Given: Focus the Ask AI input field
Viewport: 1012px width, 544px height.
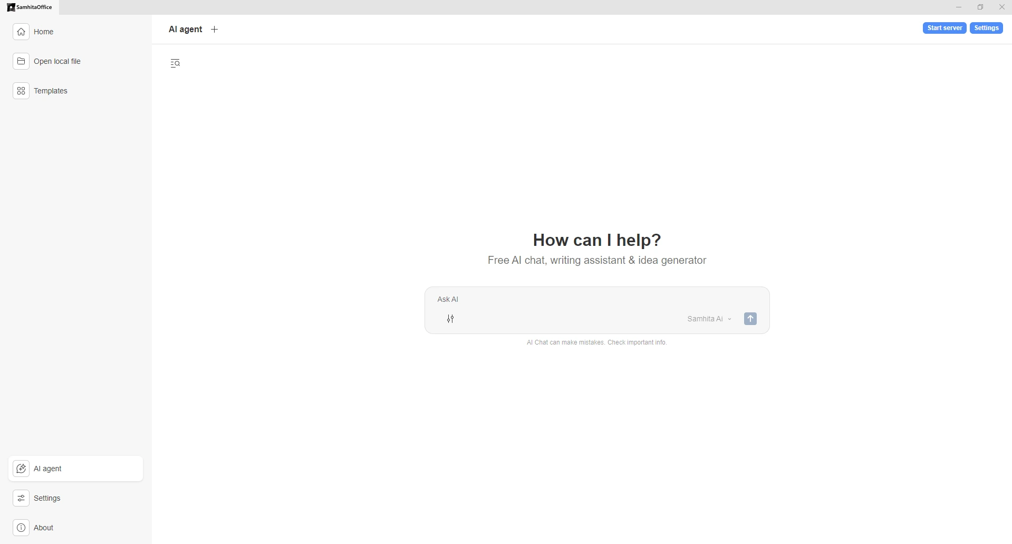Looking at the screenshot, I should [597, 299].
